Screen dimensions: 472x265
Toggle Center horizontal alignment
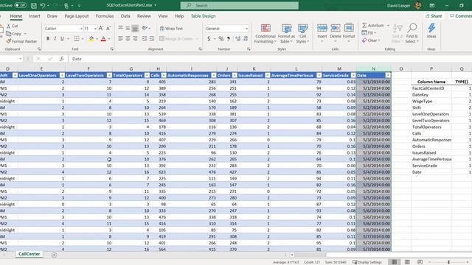tap(128, 38)
